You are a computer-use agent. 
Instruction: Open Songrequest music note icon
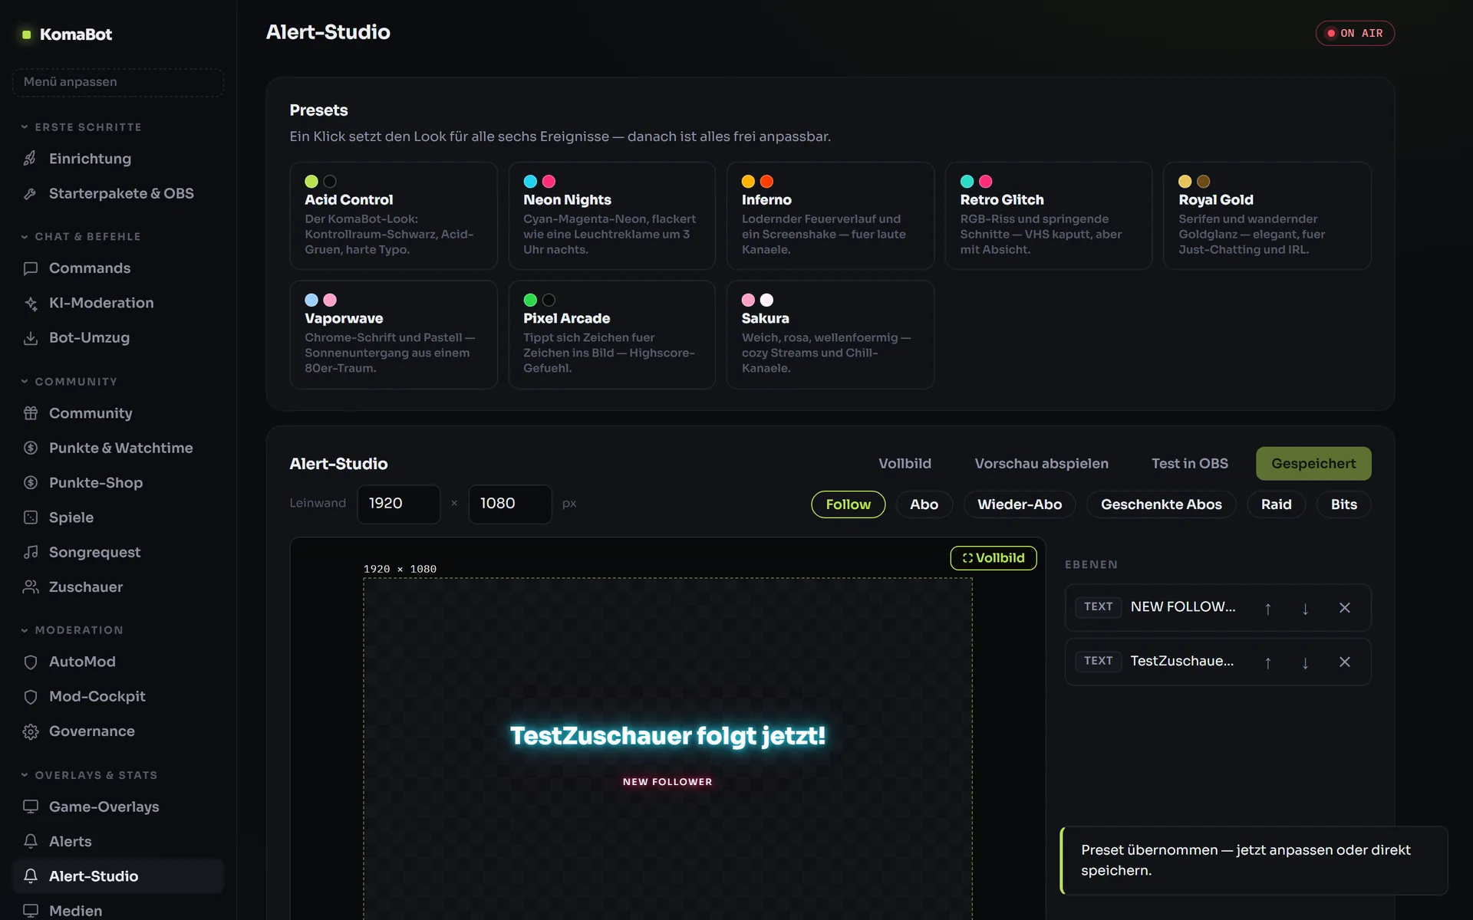31,552
